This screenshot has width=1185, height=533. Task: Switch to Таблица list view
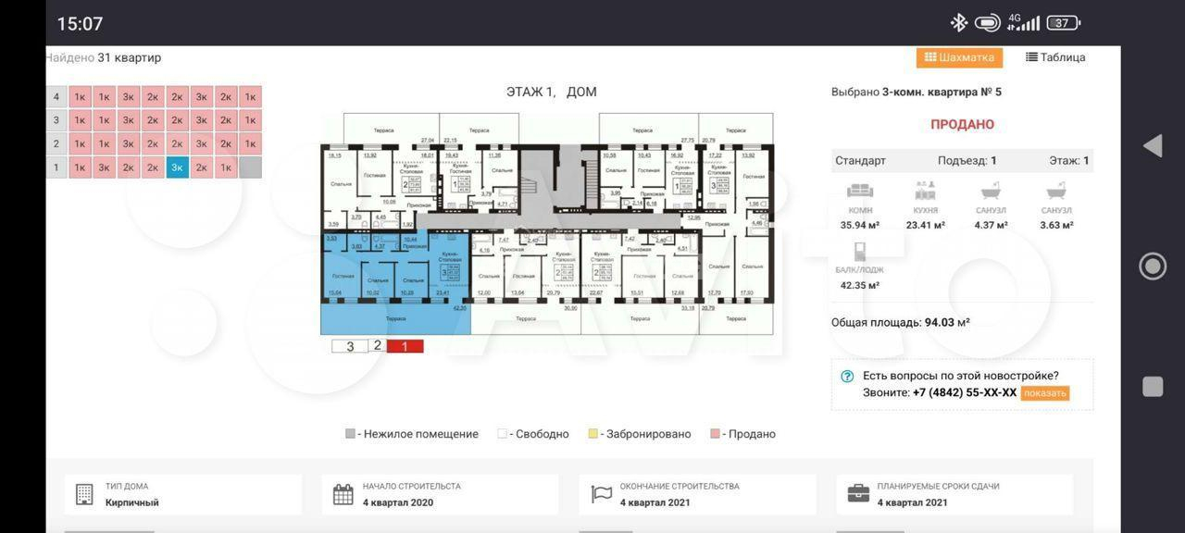click(x=1055, y=57)
